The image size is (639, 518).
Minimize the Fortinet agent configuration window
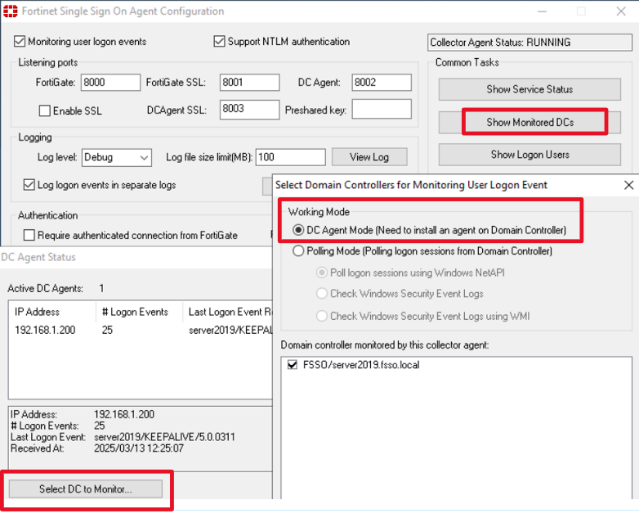coord(542,11)
